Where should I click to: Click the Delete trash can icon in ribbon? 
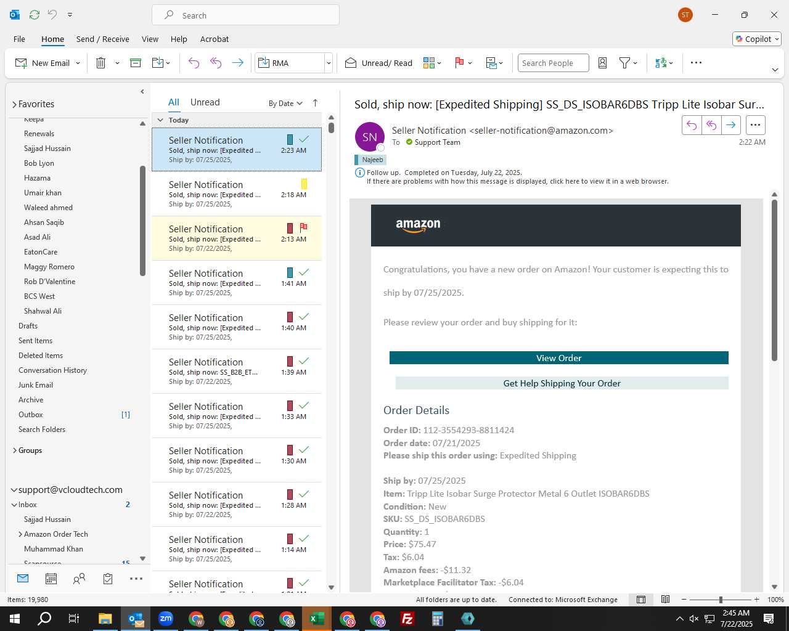point(101,63)
